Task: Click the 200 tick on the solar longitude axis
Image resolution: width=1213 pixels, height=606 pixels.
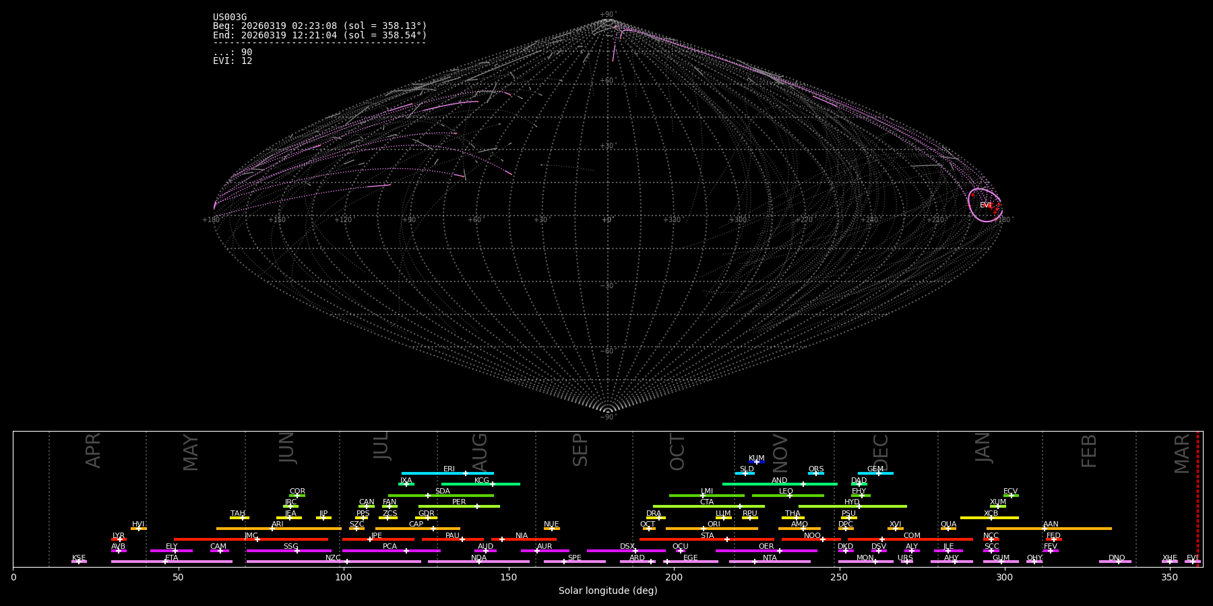Action: point(674,577)
